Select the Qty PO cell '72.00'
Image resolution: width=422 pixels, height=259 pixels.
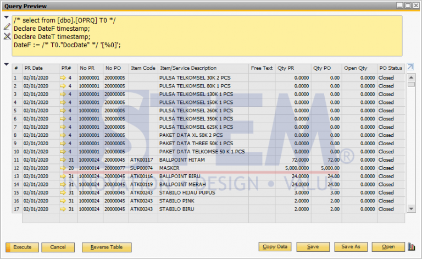tap(326, 160)
